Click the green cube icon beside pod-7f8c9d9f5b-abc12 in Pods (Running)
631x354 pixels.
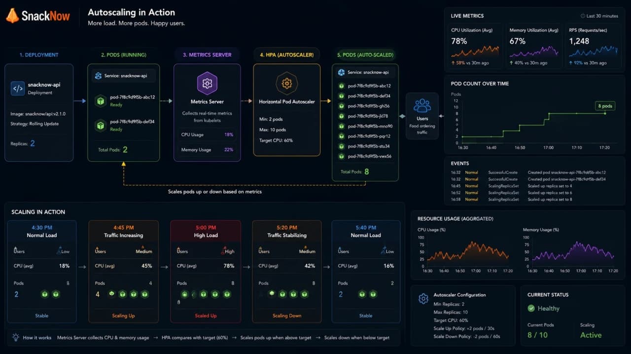[x=101, y=101]
